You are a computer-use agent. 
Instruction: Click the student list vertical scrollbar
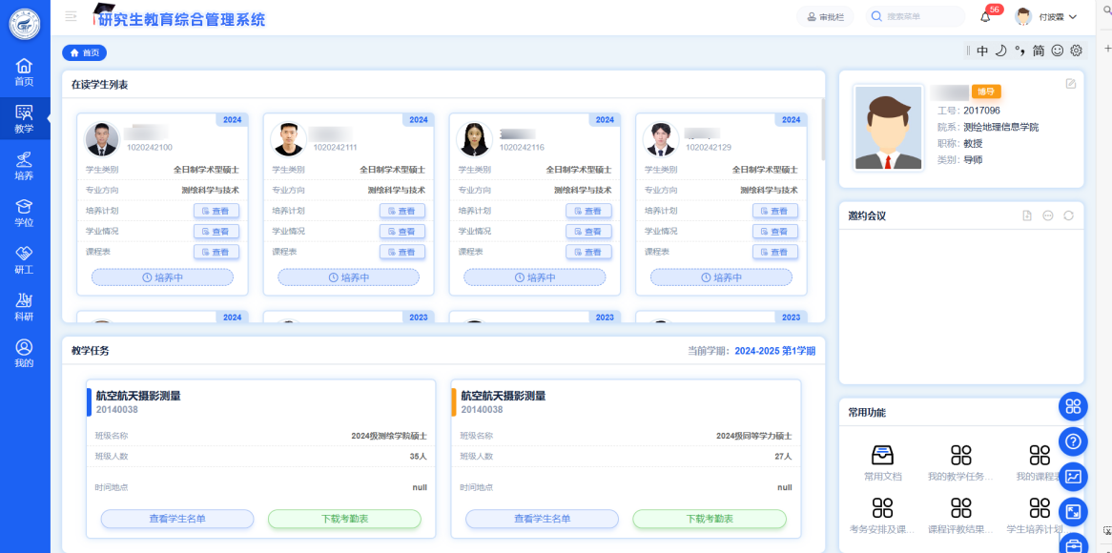pyautogui.click(x=821, y=129)
